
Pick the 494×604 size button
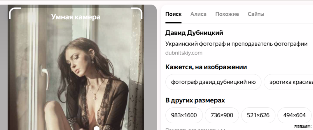(294, 115)
